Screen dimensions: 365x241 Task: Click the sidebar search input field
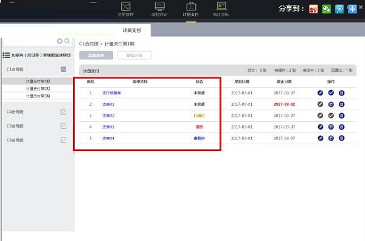pyautogui.click(x=30, y=41)
